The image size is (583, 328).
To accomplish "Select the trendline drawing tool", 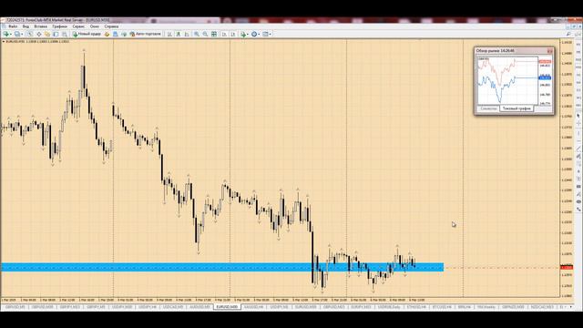I will (x=578, y=148).
